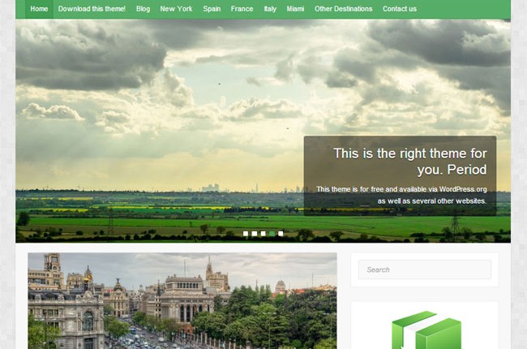527x349 pixels.
Task: Select the second slideshow pagination dot
Action: [x=255, y=233]
